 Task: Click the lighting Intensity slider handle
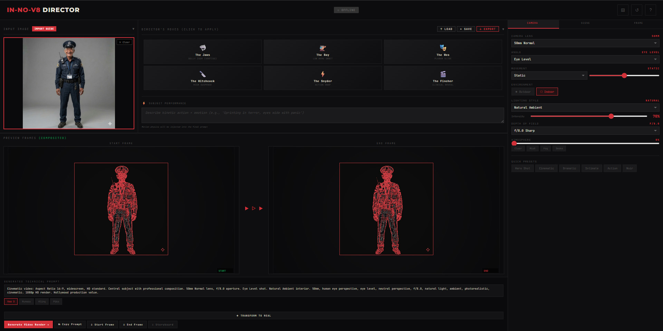pos(611,116)
